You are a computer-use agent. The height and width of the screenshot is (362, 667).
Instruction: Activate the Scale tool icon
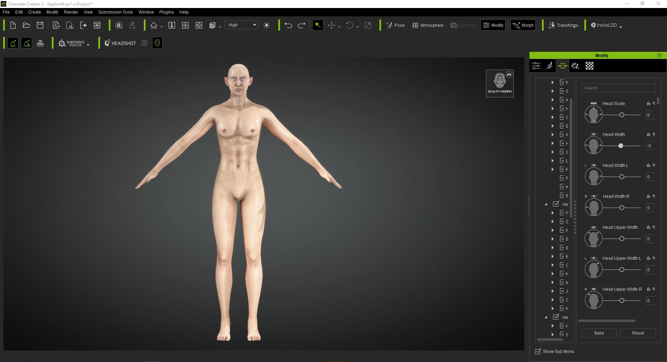click(368, 25)
